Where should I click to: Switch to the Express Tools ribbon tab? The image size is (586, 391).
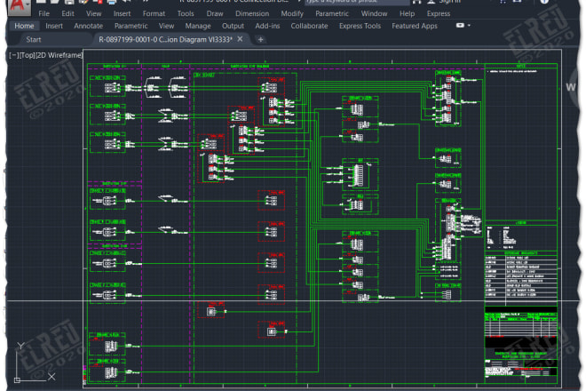pyautogui.click(x=360, y=26)
